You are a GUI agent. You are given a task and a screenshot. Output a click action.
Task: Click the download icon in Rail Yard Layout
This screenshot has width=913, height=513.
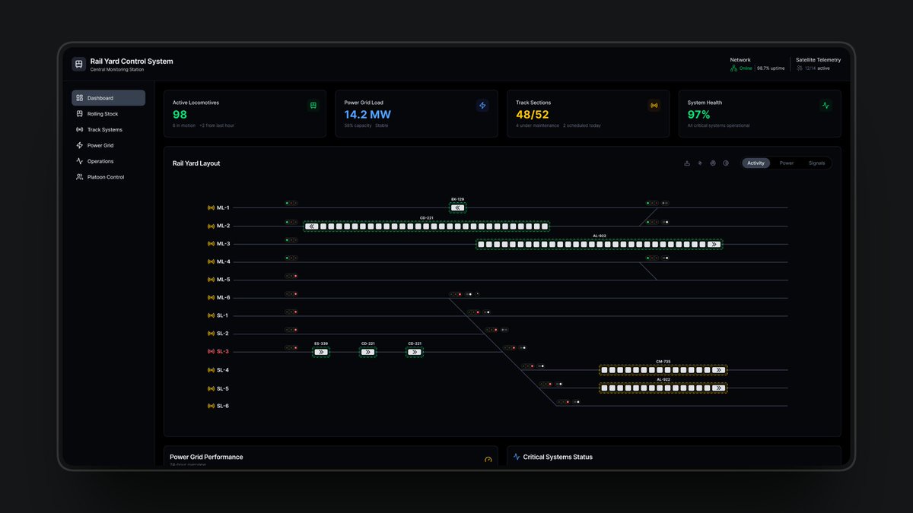687,163
